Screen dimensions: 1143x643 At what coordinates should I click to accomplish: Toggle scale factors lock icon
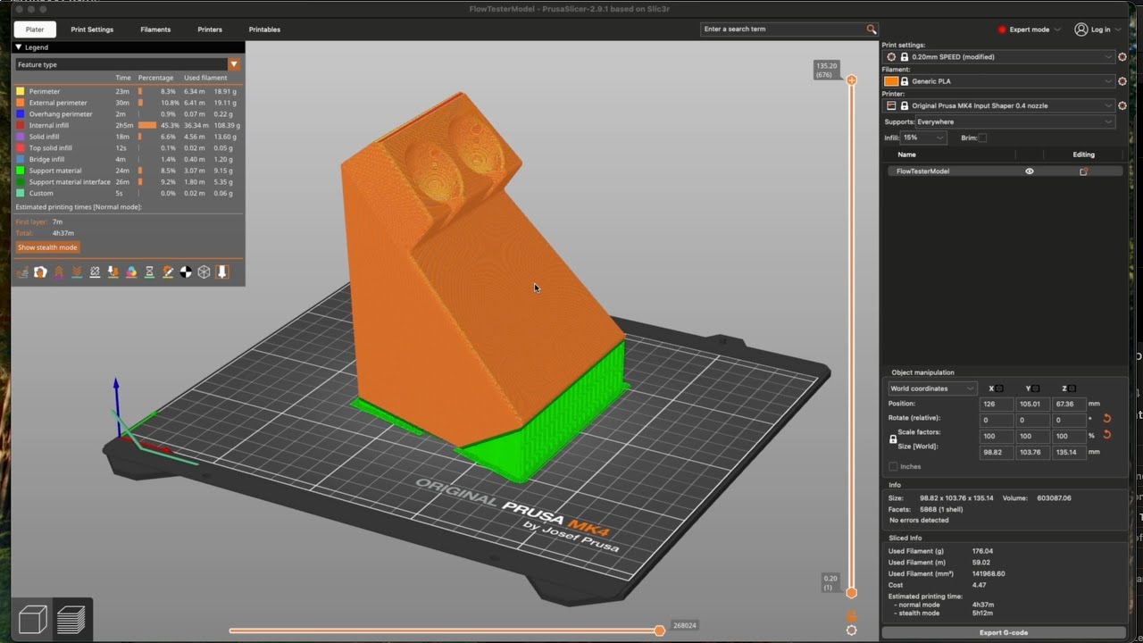coord(892,439)
